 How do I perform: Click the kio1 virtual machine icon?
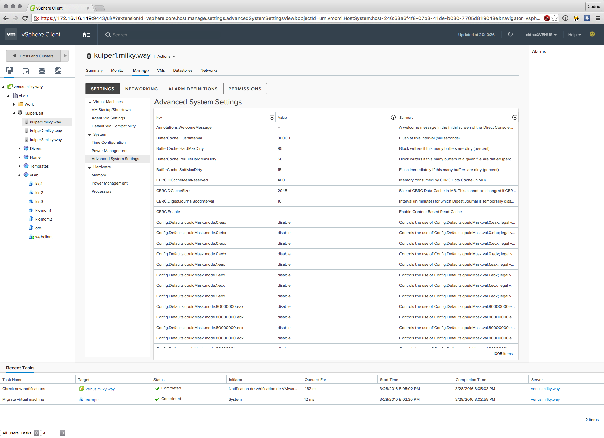click(x=31, y=183)
